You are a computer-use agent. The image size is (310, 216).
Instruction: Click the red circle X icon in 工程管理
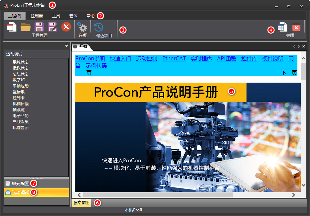click(x=66, y=27)
